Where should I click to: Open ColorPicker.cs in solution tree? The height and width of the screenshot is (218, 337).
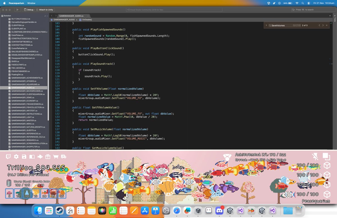(17, 35)
